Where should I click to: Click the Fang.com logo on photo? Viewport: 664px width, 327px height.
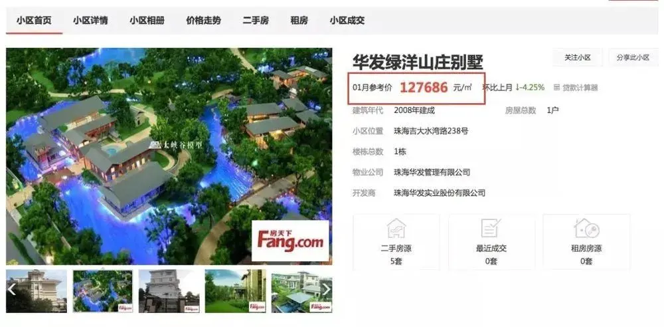(x=290, y=241)
